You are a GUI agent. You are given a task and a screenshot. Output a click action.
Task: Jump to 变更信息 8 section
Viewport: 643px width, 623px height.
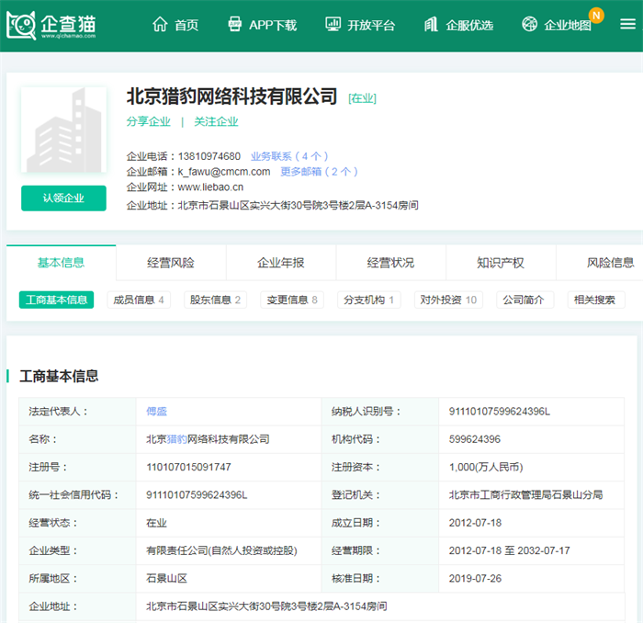(x=292, y=300)
